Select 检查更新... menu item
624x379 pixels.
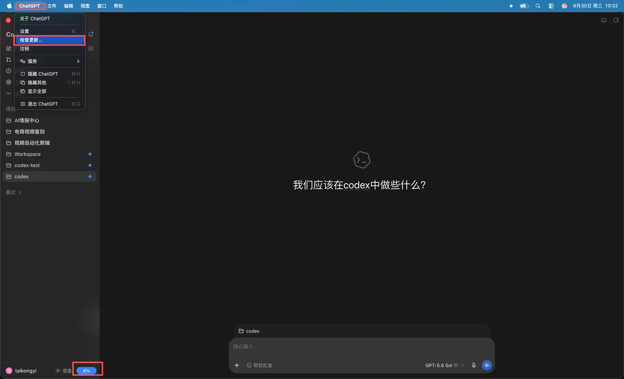[50, 40]
